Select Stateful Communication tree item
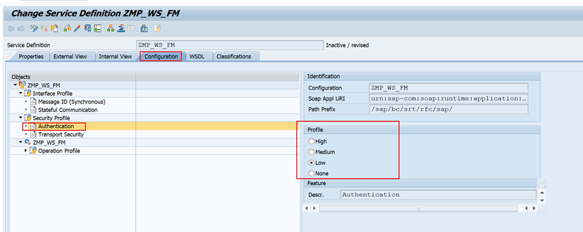583x232 pixels. (68, 110)
